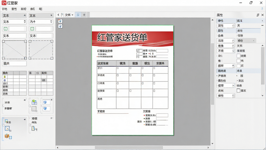Viewport: 266px width, 150px height.
Task: Click stepper arrows on 不 field in 属性 panel
Action: point(233,51)
